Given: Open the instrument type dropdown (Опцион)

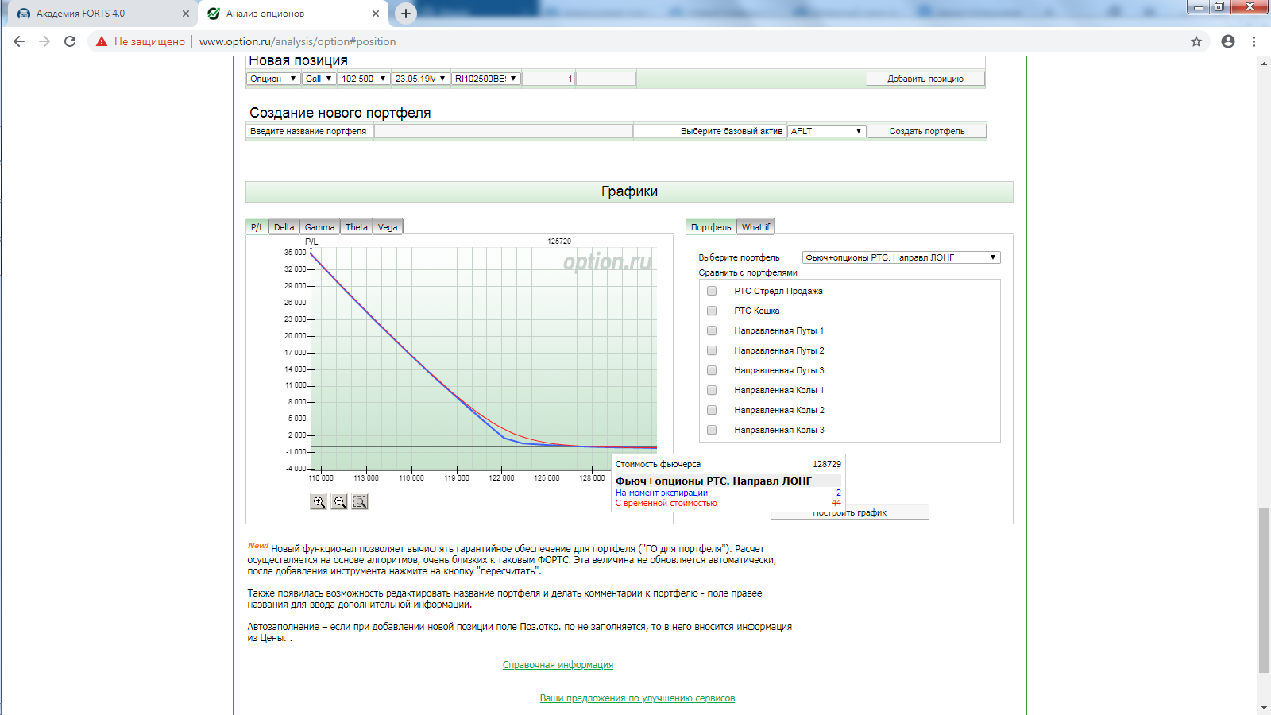Looking at the screenshot, I should pyautogui.click(x=273, y=79).
